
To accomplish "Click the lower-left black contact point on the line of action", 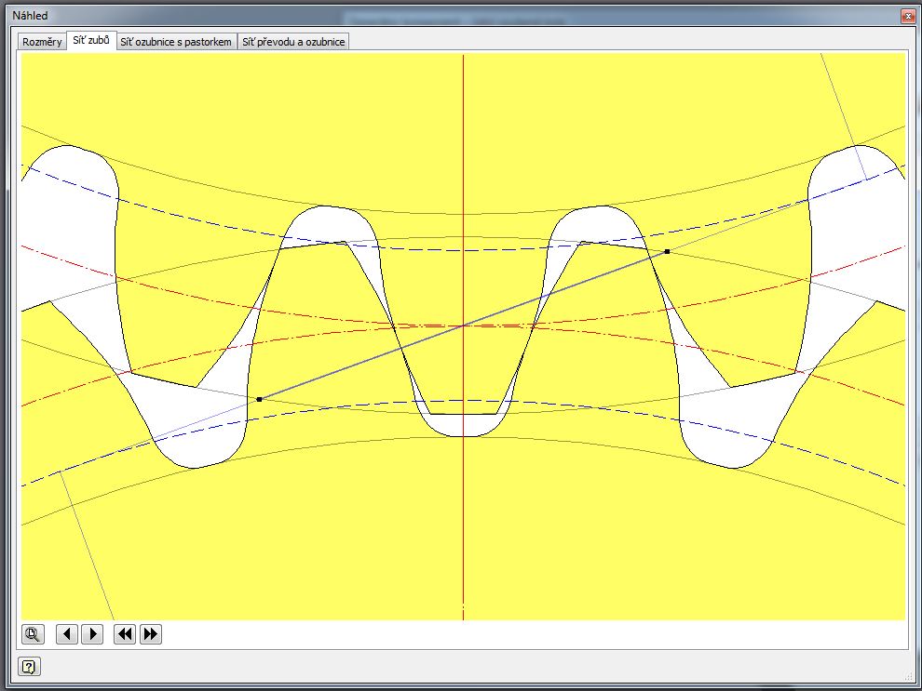I will pyautogui.click(x=259, y=399).
